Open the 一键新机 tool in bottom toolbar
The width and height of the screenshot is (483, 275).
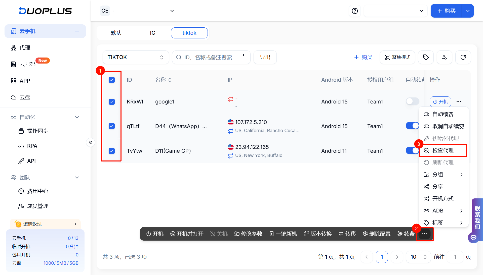(x=283, y=234)
